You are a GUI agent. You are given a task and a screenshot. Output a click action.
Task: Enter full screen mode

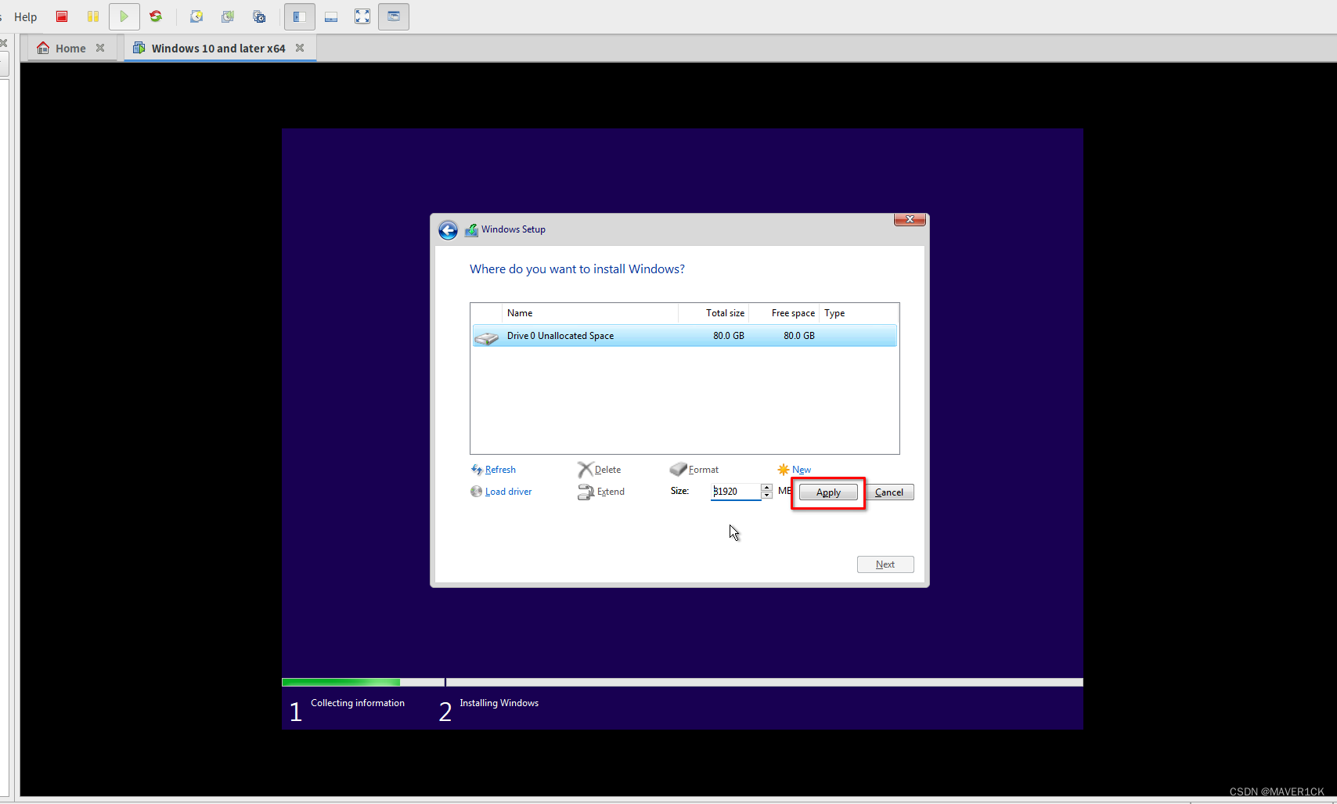pyautogui.click(x=362, y=16)
